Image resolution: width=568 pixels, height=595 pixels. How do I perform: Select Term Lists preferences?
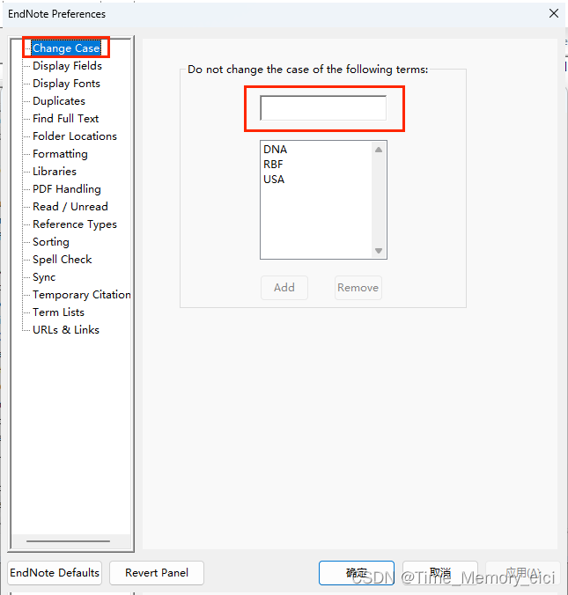pos(58,312)
